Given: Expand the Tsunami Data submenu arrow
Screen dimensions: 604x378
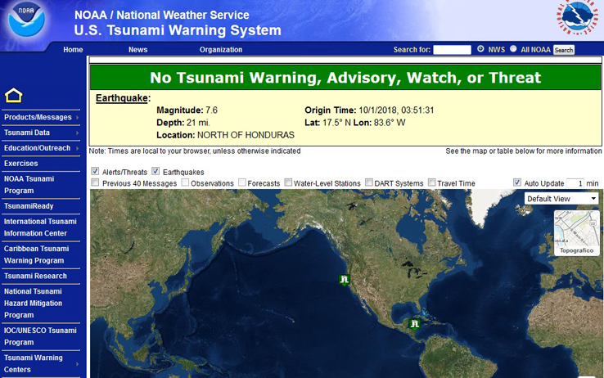Looking at the screenshot, I should (x=78, y=133).
